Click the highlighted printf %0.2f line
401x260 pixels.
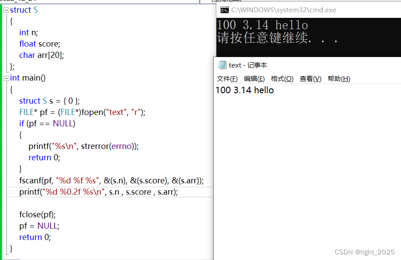(99, 192)
